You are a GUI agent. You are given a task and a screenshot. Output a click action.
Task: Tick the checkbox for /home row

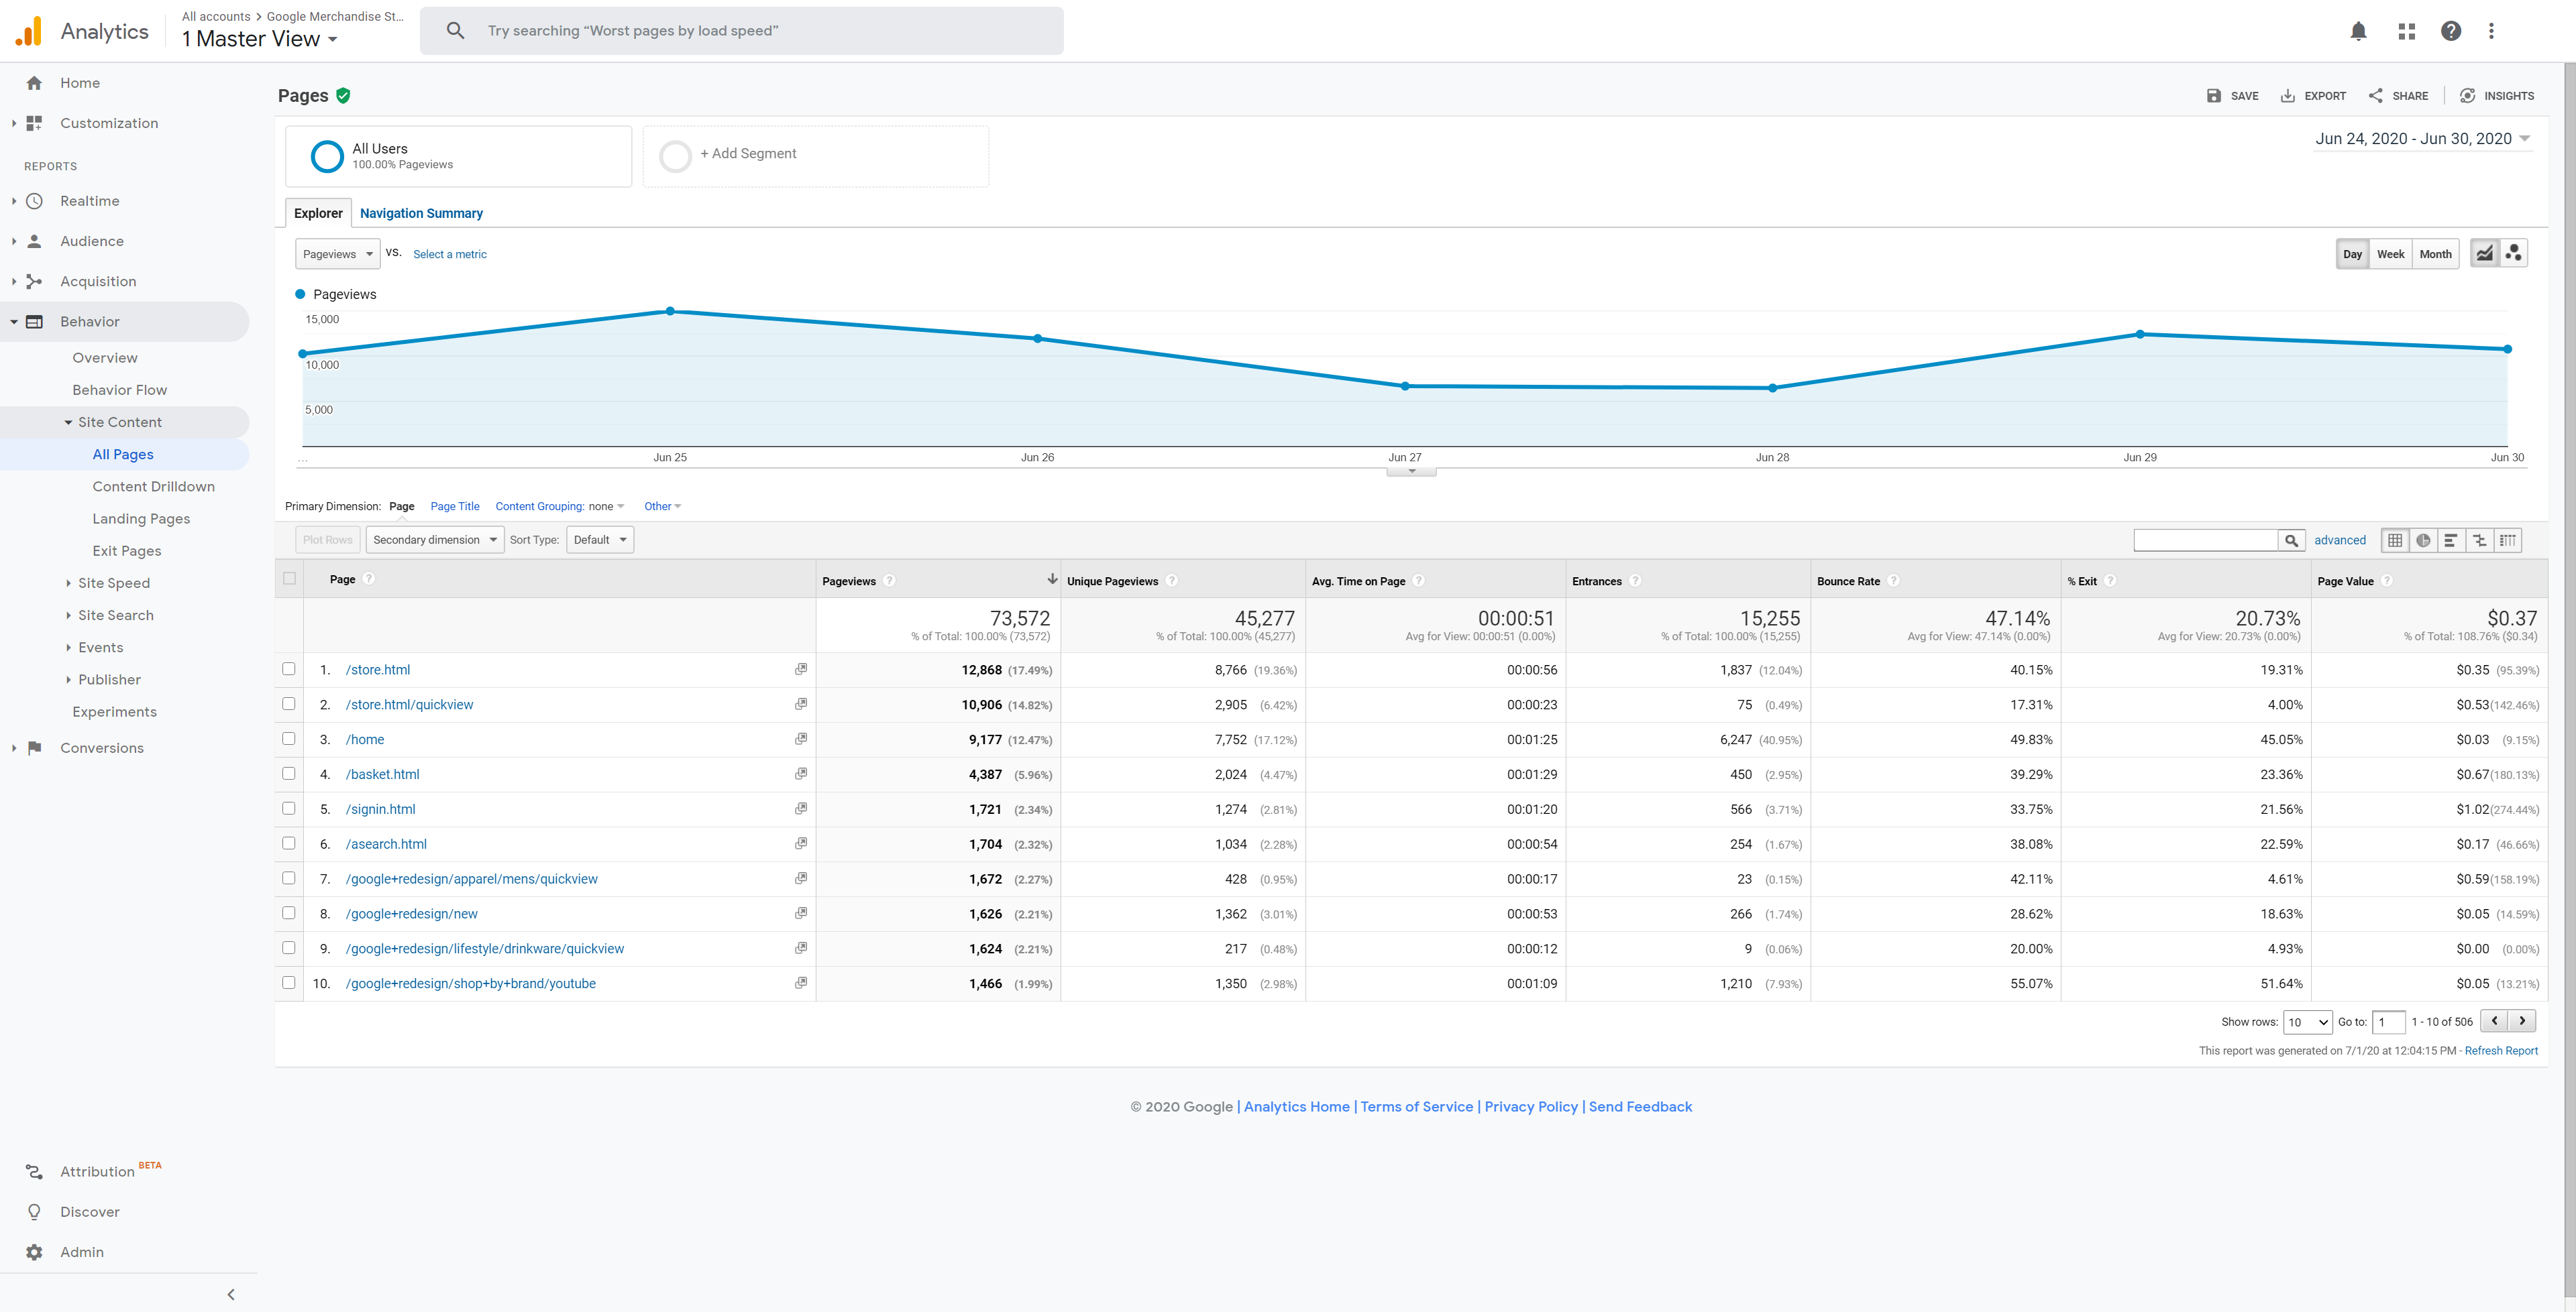pos(289,738)
